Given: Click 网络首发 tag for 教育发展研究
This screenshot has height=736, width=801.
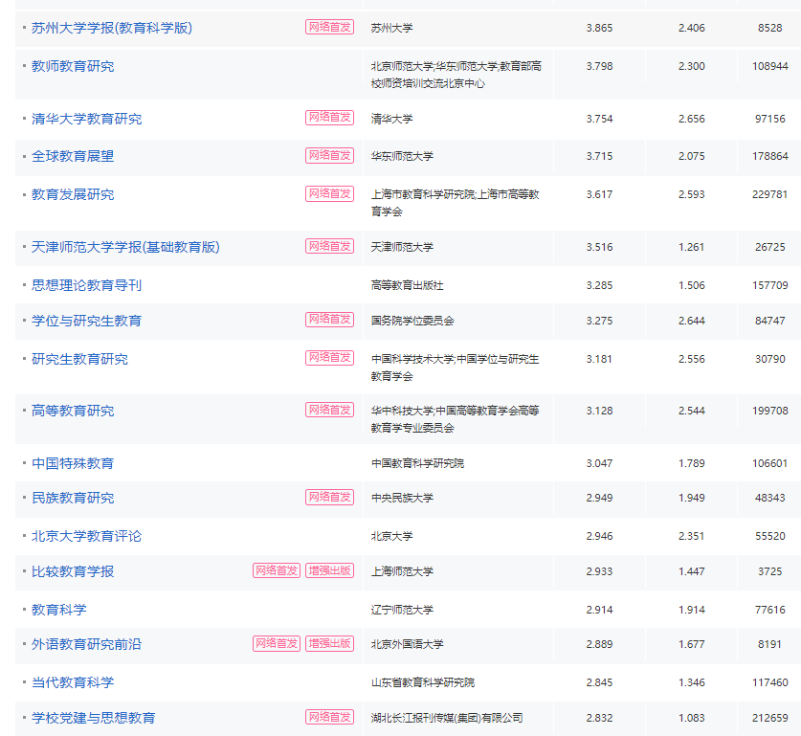Looking at the screenshot, I should (329, 193).
